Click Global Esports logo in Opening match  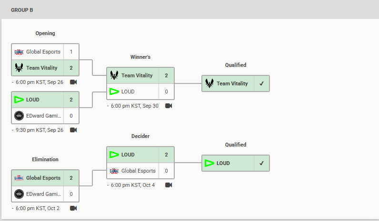point(19,52)
